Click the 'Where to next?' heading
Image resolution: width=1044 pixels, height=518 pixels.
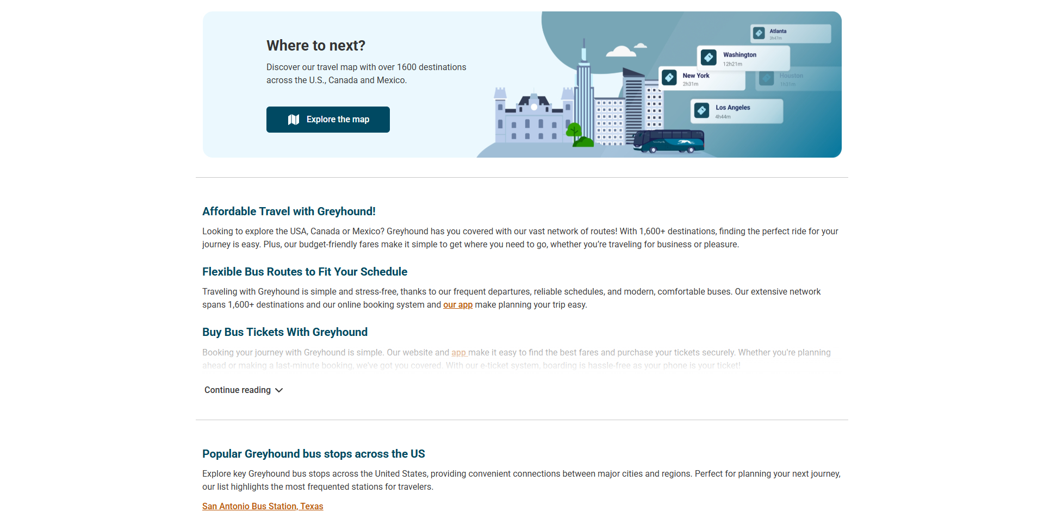316,46
